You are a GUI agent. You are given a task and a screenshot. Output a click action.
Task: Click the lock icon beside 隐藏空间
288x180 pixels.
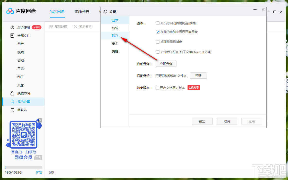pos(12,93)
